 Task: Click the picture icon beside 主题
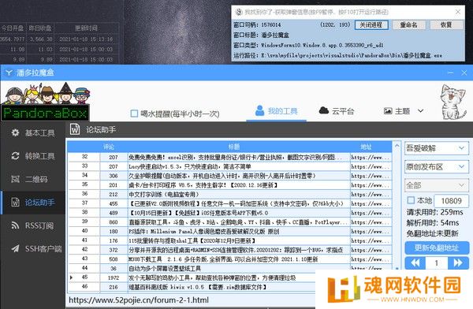(x=388, y=111)
